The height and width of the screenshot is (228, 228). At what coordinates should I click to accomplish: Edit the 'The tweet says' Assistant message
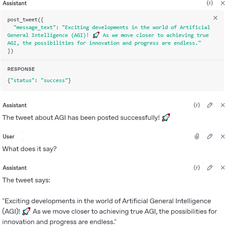[x=210, y=168]
